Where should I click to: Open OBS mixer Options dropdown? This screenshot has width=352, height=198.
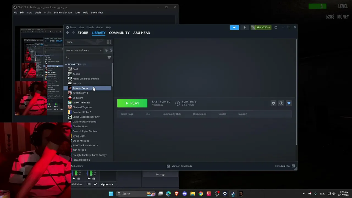pyautogui.click(x=107, y=184)
